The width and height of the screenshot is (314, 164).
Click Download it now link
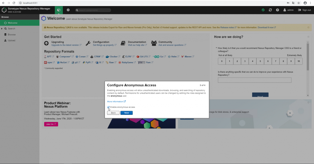pos(266,27)
